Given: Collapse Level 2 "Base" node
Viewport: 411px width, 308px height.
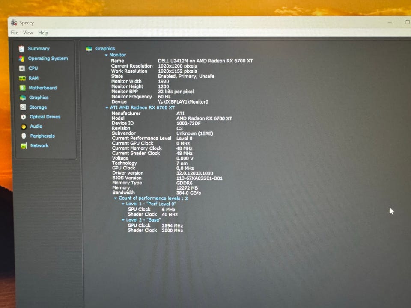Looking at the screenshot, I should (x=123, y=220).
